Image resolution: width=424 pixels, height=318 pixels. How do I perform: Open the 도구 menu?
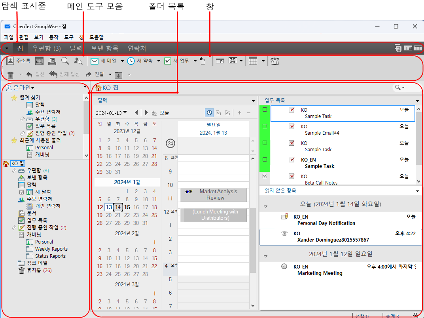pos(69,37)
